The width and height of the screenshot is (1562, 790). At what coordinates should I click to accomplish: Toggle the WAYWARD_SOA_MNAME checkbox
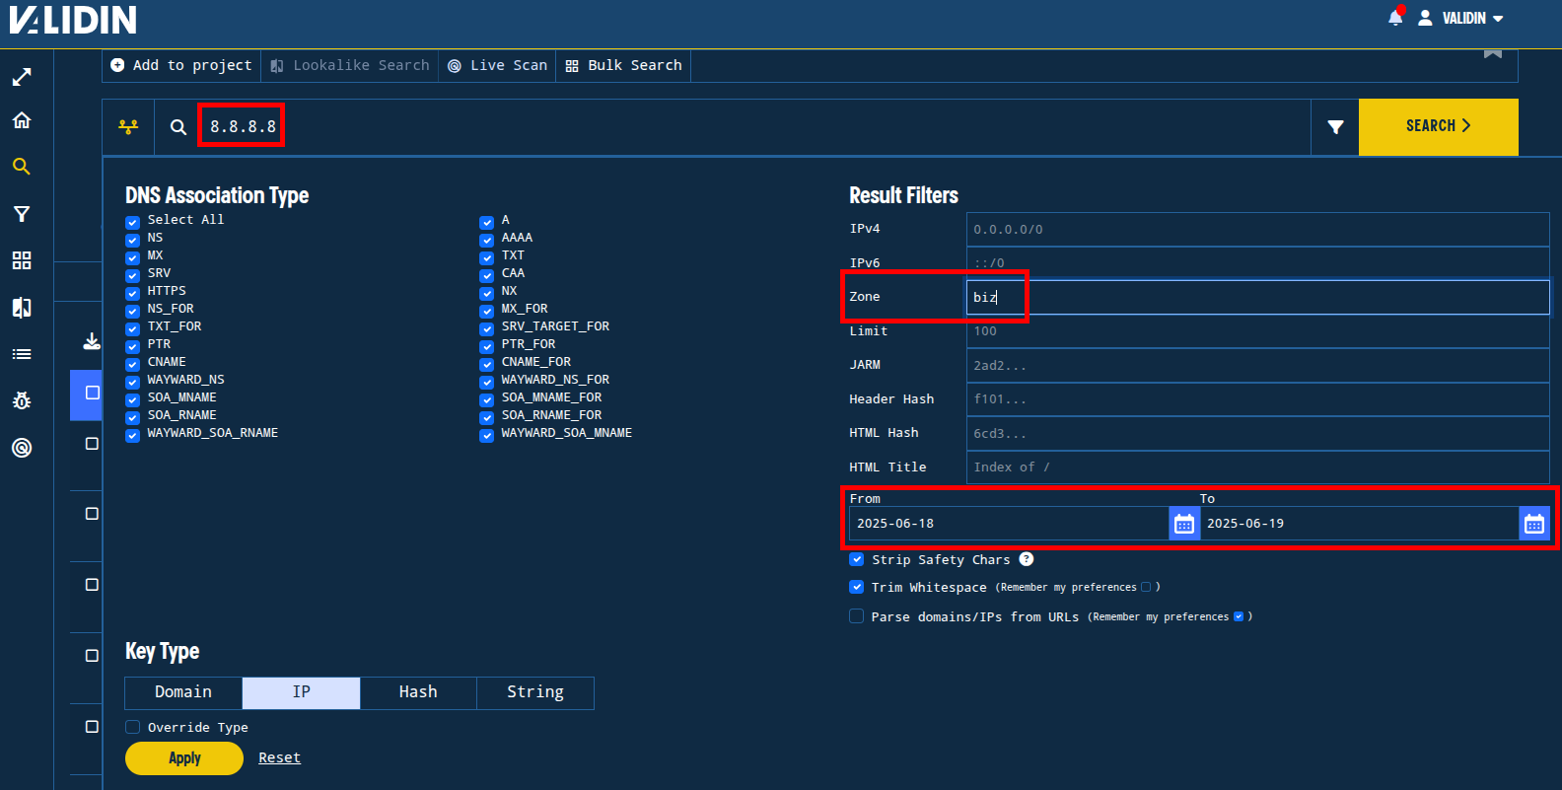(x=486, y=435)
